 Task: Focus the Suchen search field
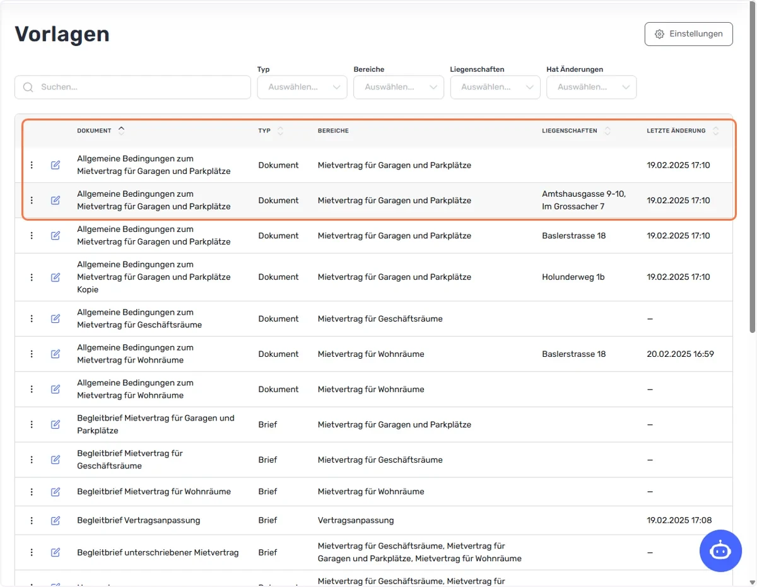[x=132, y=87]
